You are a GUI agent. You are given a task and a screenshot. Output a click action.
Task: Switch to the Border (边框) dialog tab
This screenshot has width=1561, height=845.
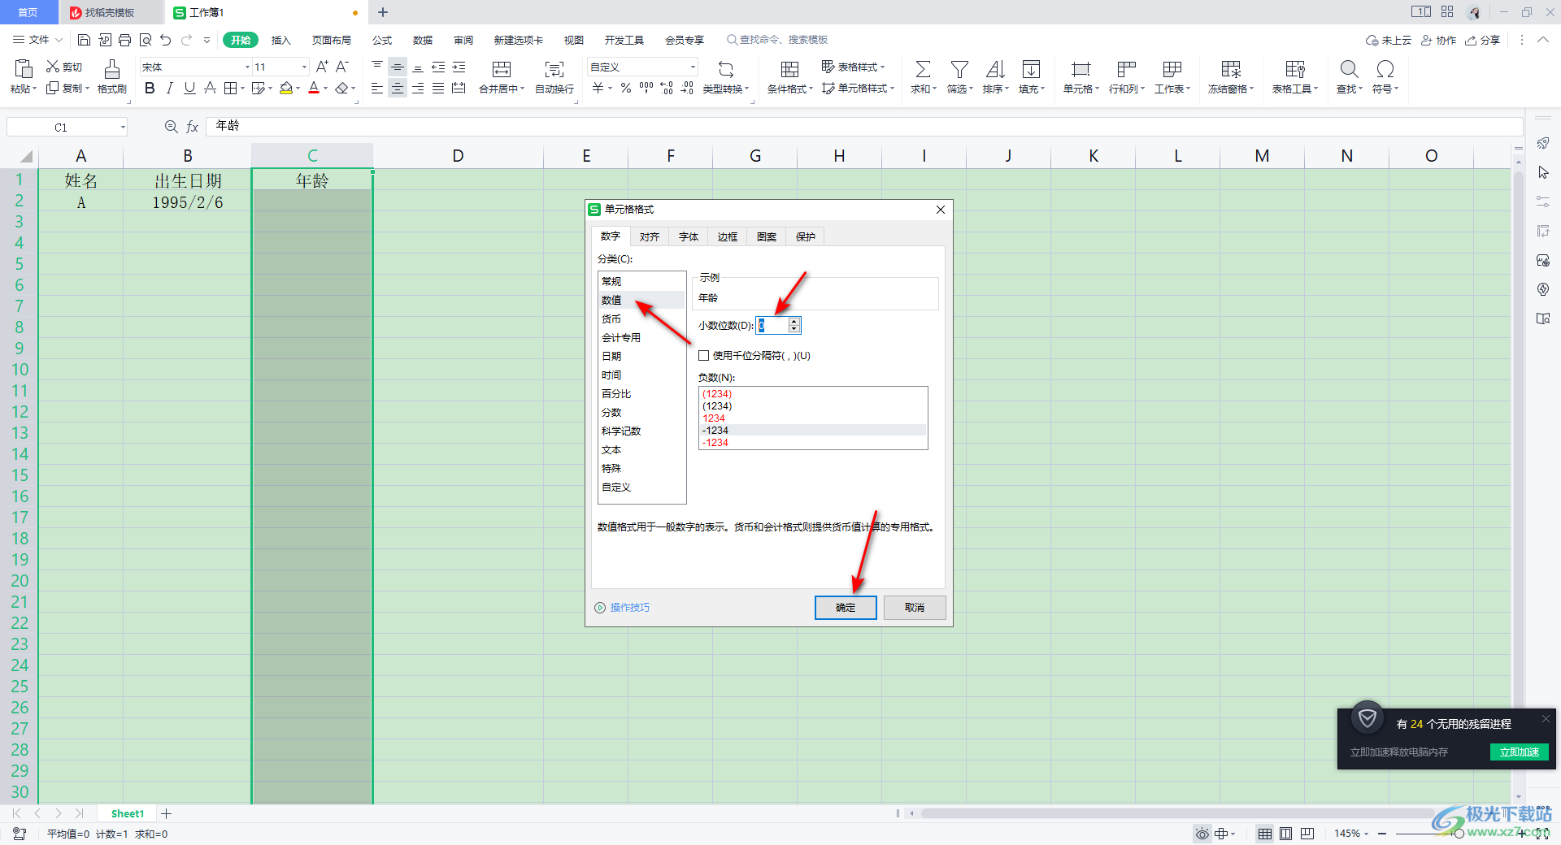tap(728, 236)
